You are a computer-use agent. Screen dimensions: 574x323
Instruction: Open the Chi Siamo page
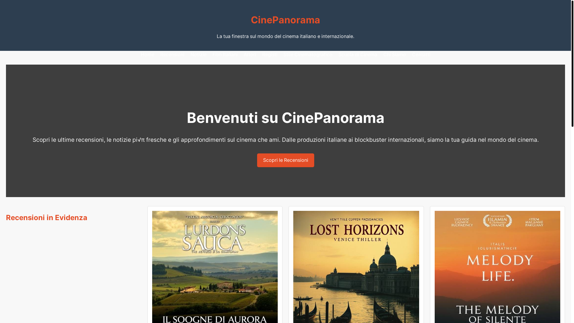pyautogui.click(x=395, y=55)
